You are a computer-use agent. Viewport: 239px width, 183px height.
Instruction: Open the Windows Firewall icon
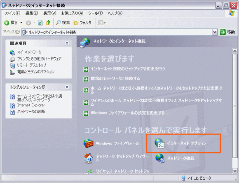(x=88, y=143)
